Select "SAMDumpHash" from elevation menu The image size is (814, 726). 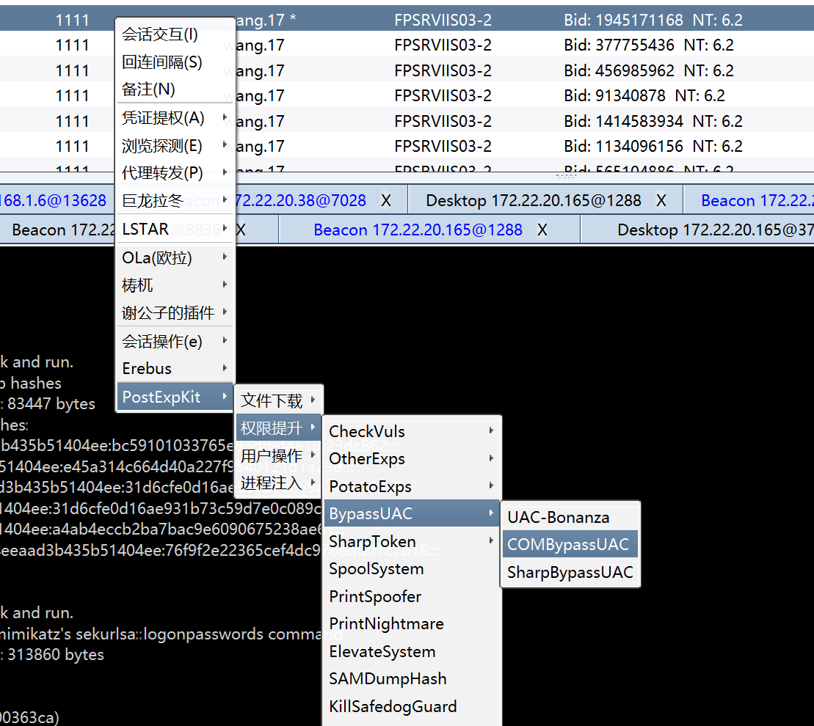388,678
